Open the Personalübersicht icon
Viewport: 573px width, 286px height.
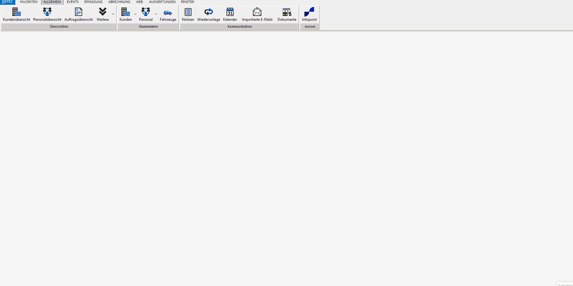[47, 12]
